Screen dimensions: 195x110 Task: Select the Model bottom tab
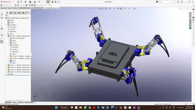15,102
